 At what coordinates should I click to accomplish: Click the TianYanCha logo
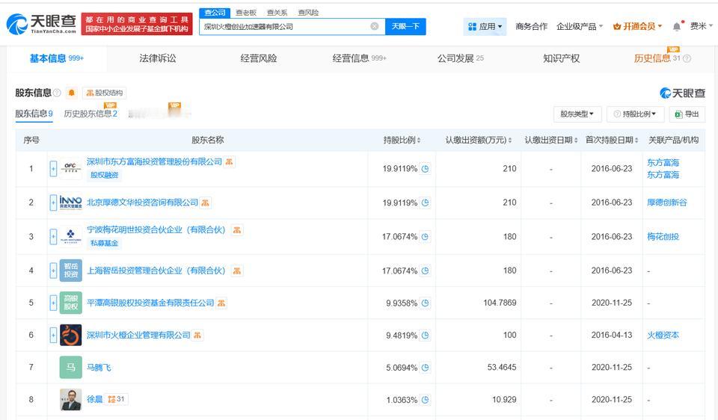(42, 24)
